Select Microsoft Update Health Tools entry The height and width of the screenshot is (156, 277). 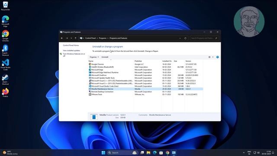tap(145, 78)
